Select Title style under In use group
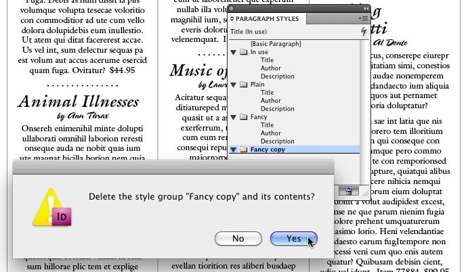This screenshot has height=272, width=468. pyautogui.click(x=268, y=60)
